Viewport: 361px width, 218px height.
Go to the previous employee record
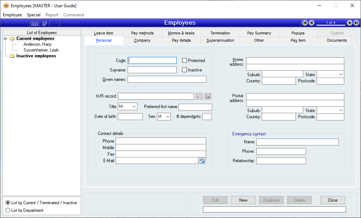pos(312,23)
